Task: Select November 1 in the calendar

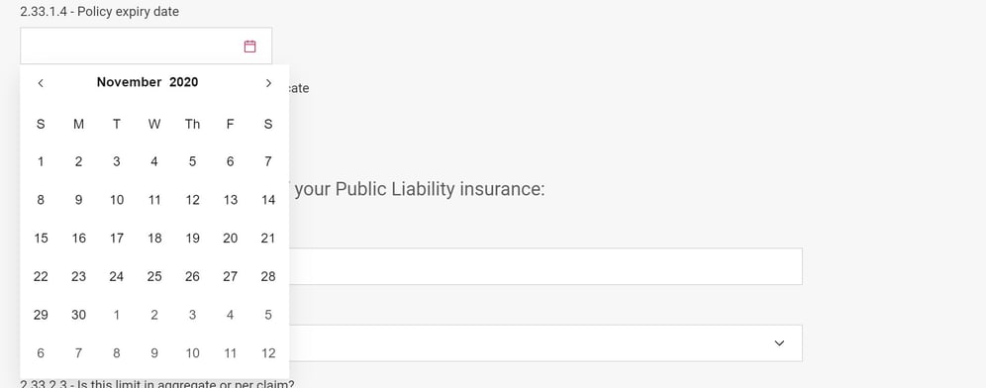Action: [x=41, y=161]
